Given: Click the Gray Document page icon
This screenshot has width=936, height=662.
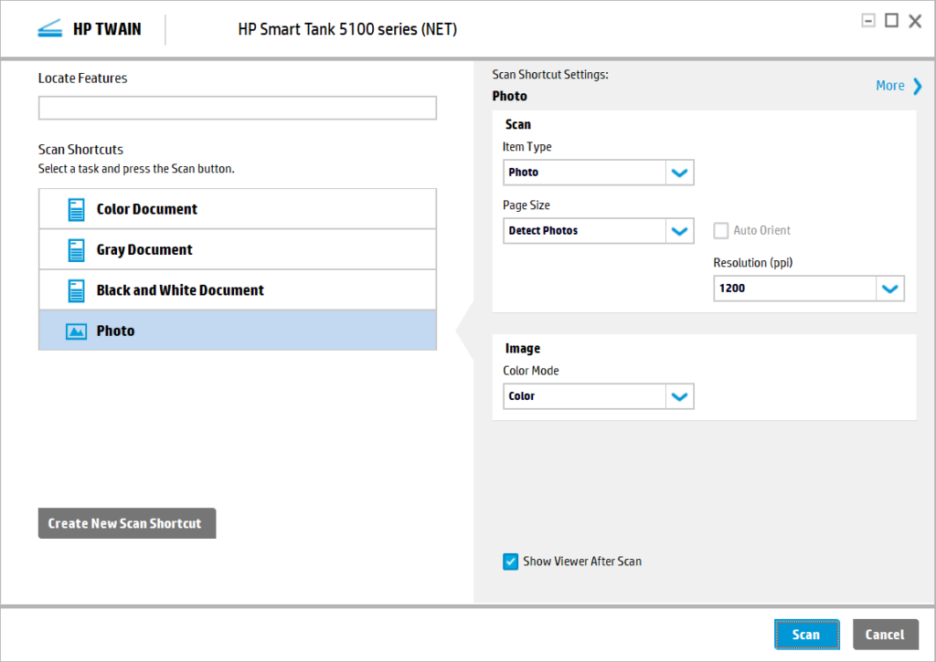Looking at the screenshot, I should [x=77, y=250].
